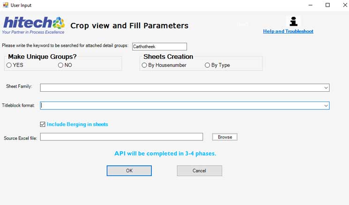Choose By Type sheets creation

click(x=208, y=65)
